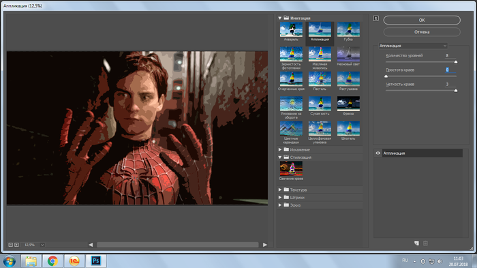Open File Explorer from the taskbar
Image resolution: width=477 pixels, height=268 pixels.
(31, 261)
